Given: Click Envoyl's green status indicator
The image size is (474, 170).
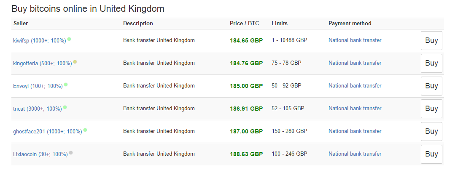Looking at the screenshot, I should 66,85.
